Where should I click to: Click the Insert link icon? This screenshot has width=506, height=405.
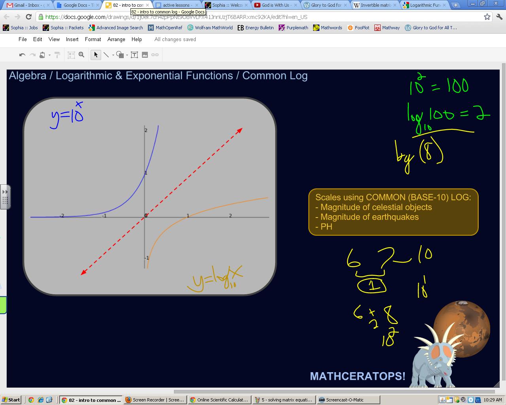click(155, 55)
